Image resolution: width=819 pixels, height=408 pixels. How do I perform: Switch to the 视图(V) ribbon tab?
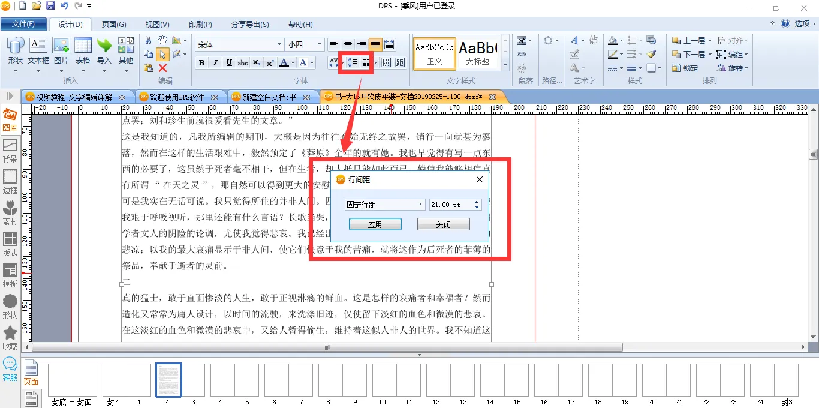(157, 24)
